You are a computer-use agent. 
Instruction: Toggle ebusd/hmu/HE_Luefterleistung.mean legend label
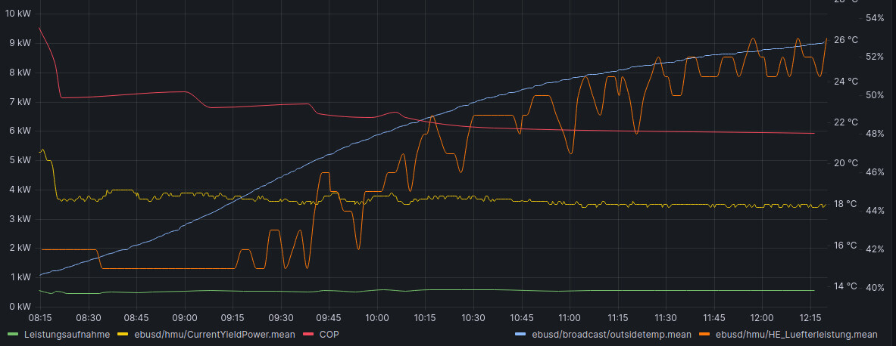click(797, 334)
